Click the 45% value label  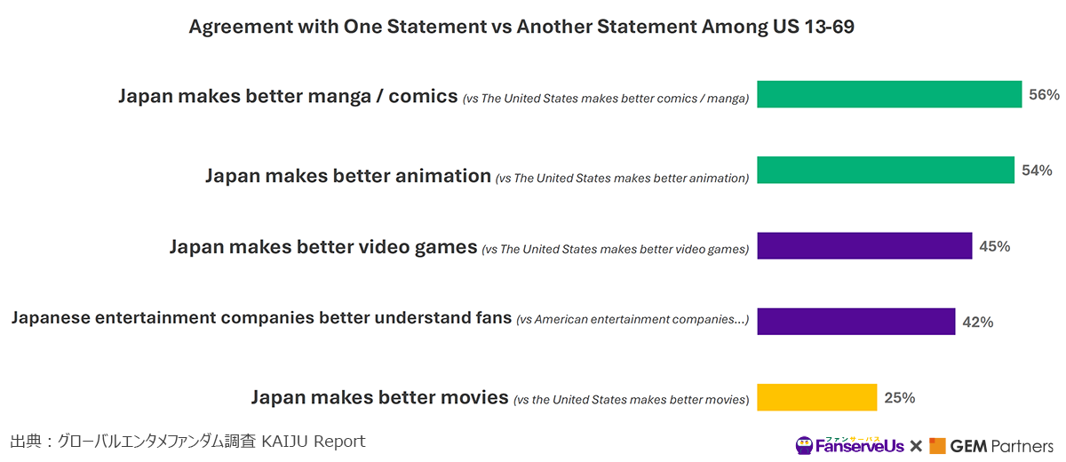tap(995, 246)
